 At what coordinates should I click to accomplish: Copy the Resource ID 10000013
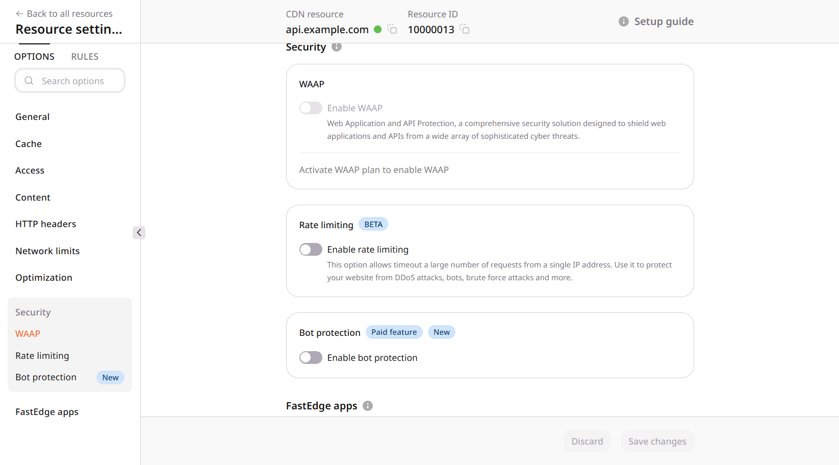[x=465, y=29]
